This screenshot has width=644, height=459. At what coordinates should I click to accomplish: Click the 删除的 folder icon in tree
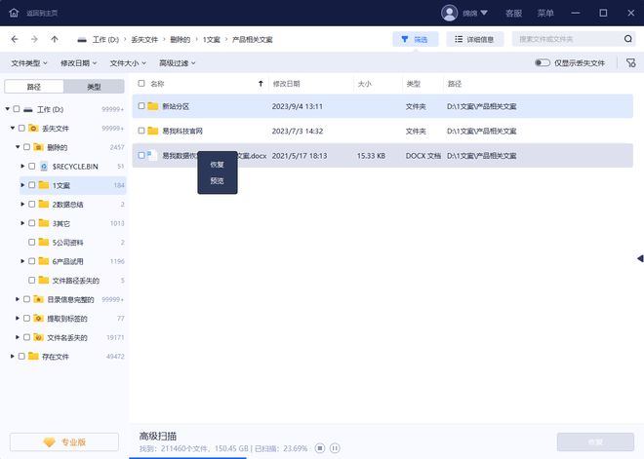[x=39, y=147]
